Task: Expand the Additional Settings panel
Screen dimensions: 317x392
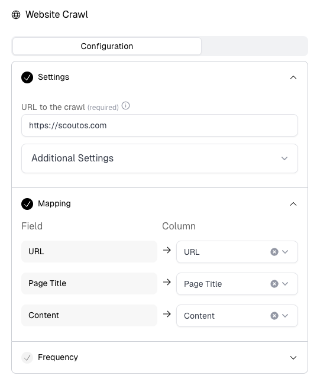Action: click(x=160, y=158)
